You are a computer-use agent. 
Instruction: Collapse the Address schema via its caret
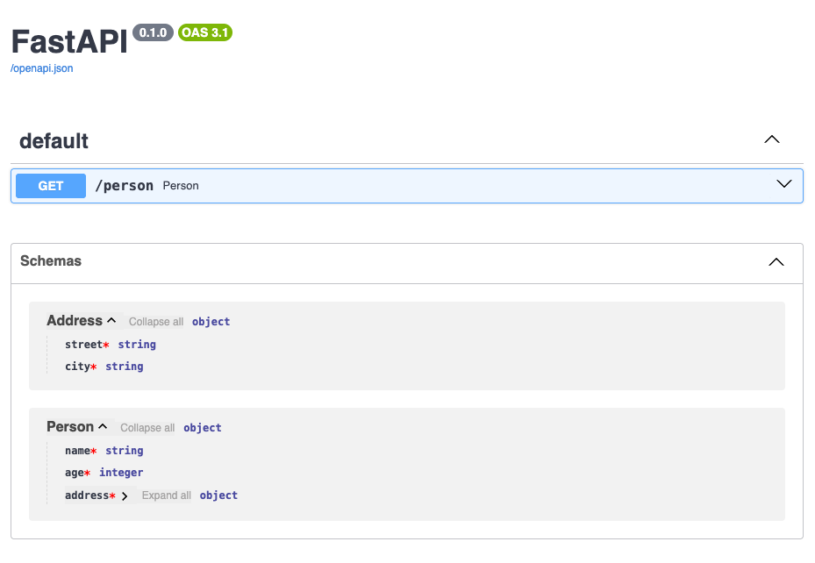[x=111, y=319]
